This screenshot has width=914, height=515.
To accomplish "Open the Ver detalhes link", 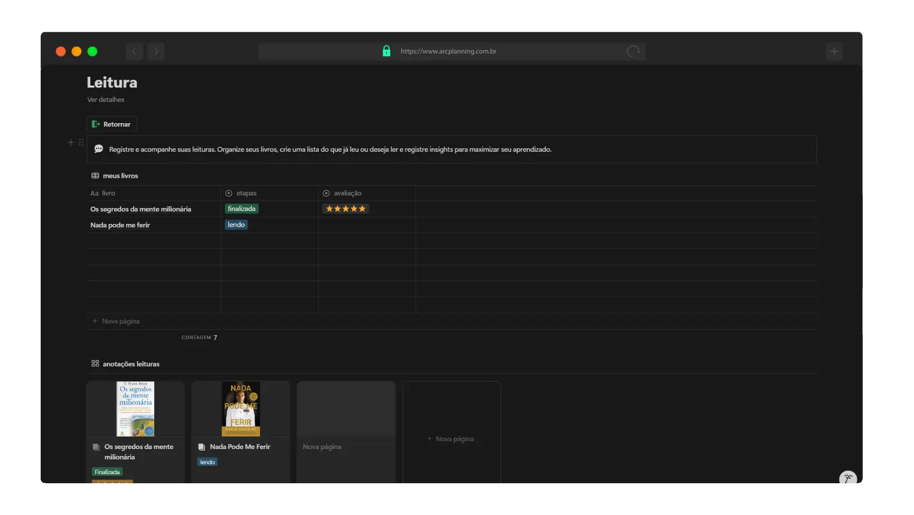I will 106,100.
